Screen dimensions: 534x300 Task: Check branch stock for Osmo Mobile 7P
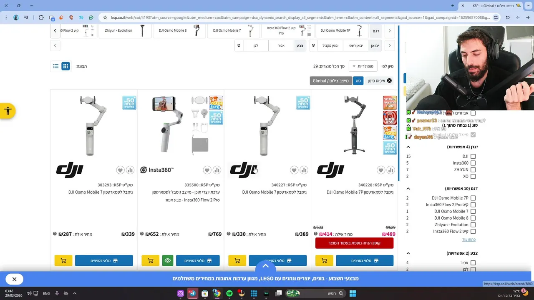click(x=365, y=260)
